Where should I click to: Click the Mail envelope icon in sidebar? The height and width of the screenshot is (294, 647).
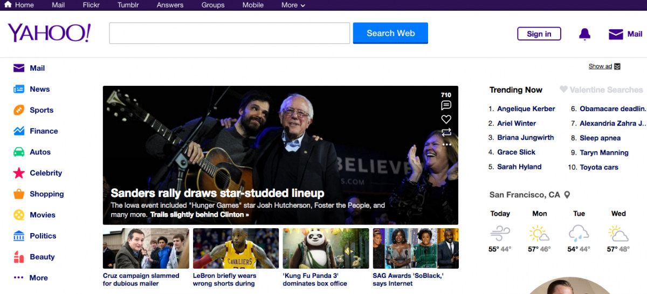(x=19, y=68)
